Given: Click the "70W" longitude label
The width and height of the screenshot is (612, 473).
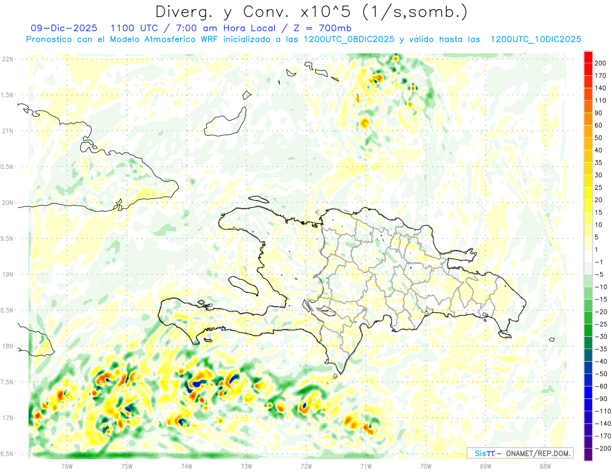Looking at the screenshot, I should 426,466.
